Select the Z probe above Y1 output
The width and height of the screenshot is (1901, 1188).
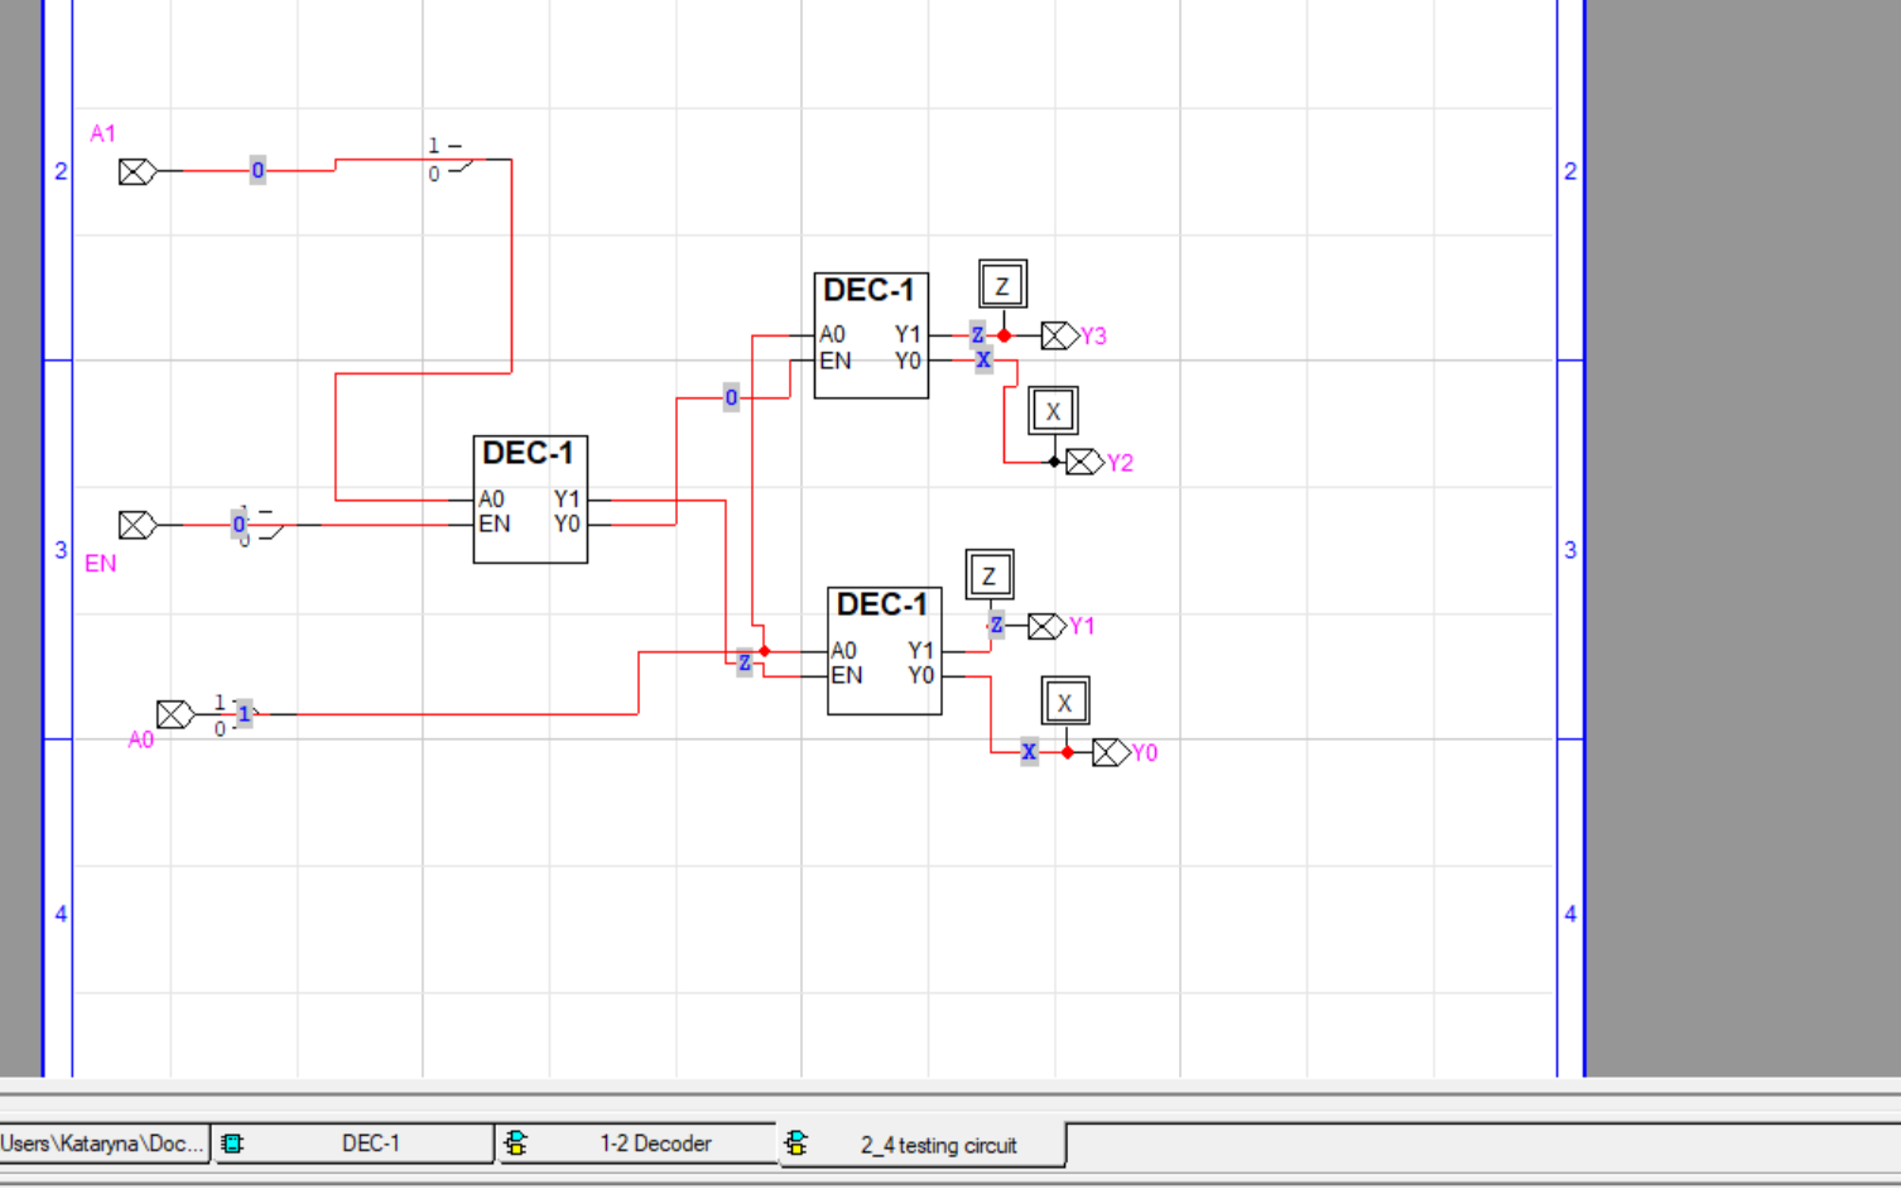[x=990, y=574]
